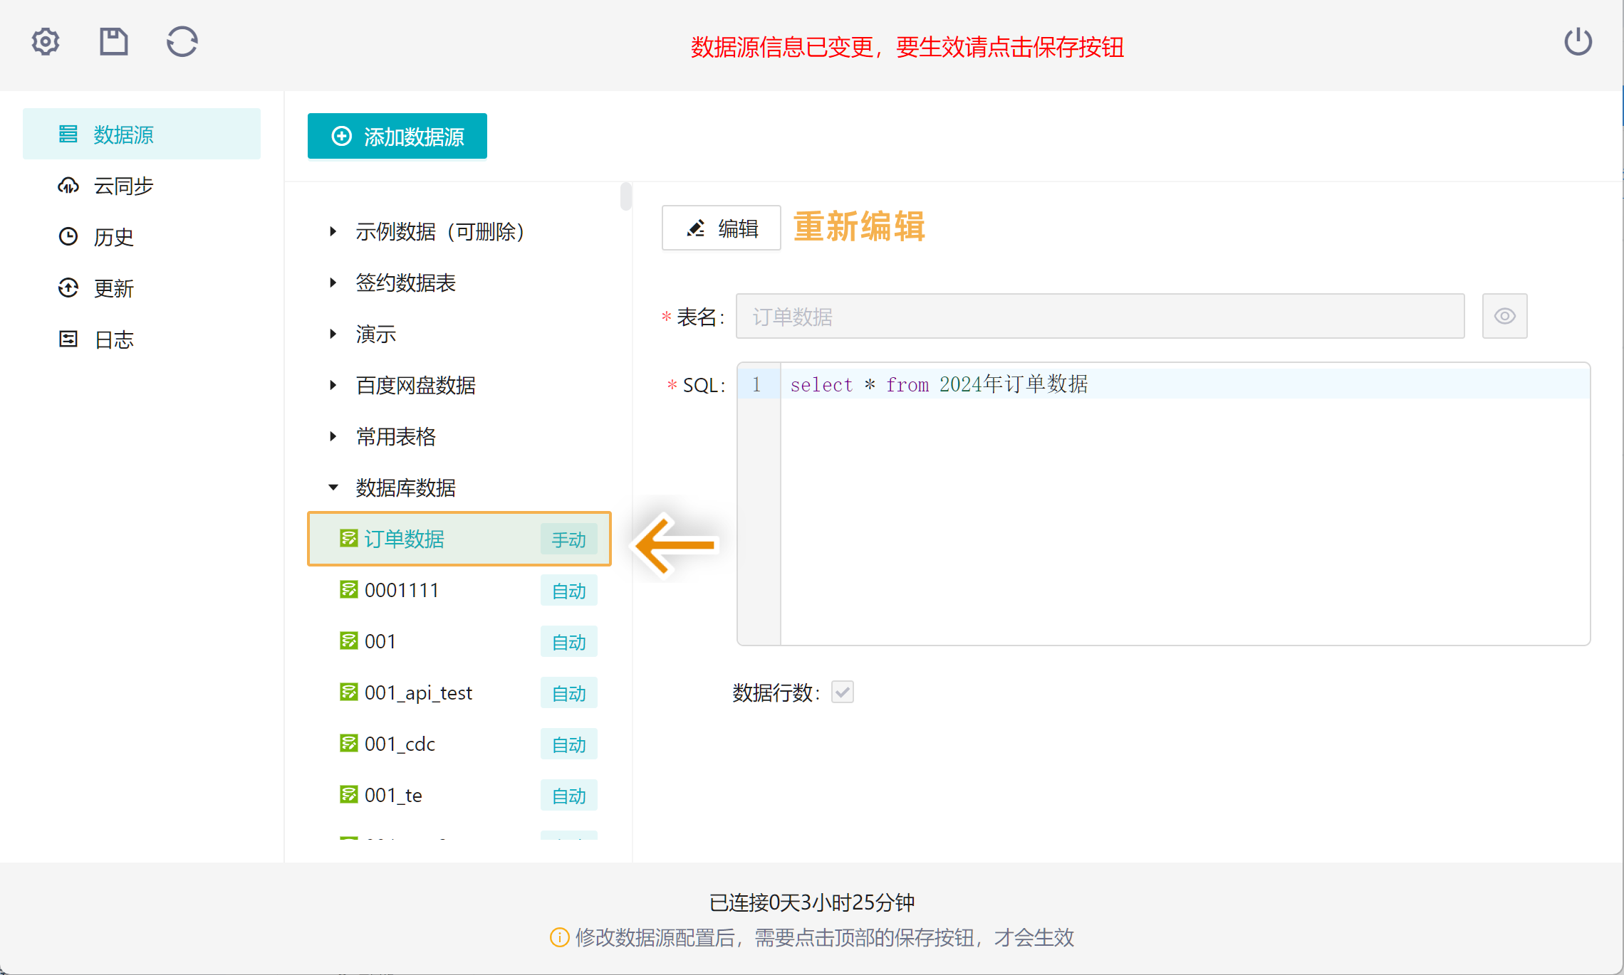Viewport: 1624px width, 975px height.
Task: Click the cloud icon beside 云同步
Action: pos(68,185)
